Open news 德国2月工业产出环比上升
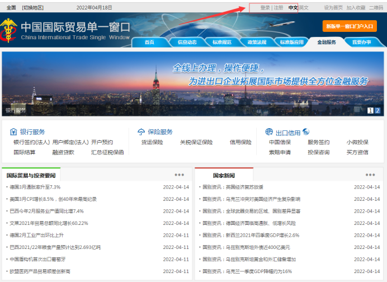 [36, 236]
